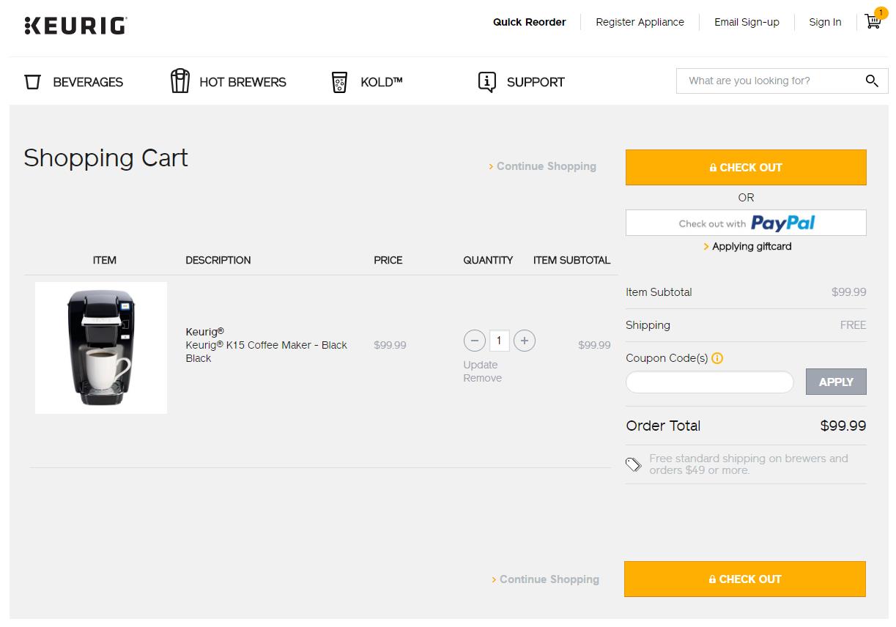The height and width of the screenshot is (627, 896).
Task: Apply the entered coupon code
Action: 835,381
